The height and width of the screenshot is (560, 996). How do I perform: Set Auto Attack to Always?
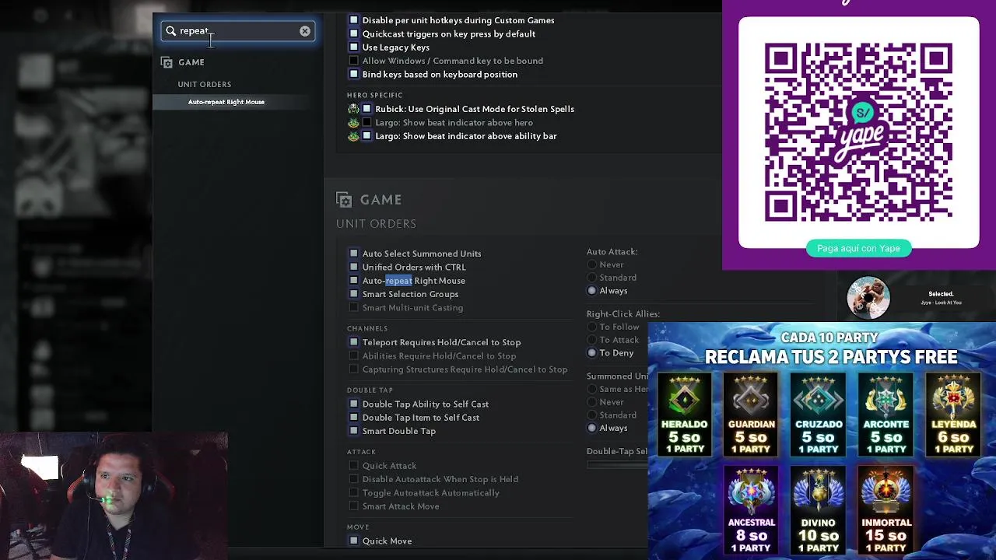click(592, 291)
